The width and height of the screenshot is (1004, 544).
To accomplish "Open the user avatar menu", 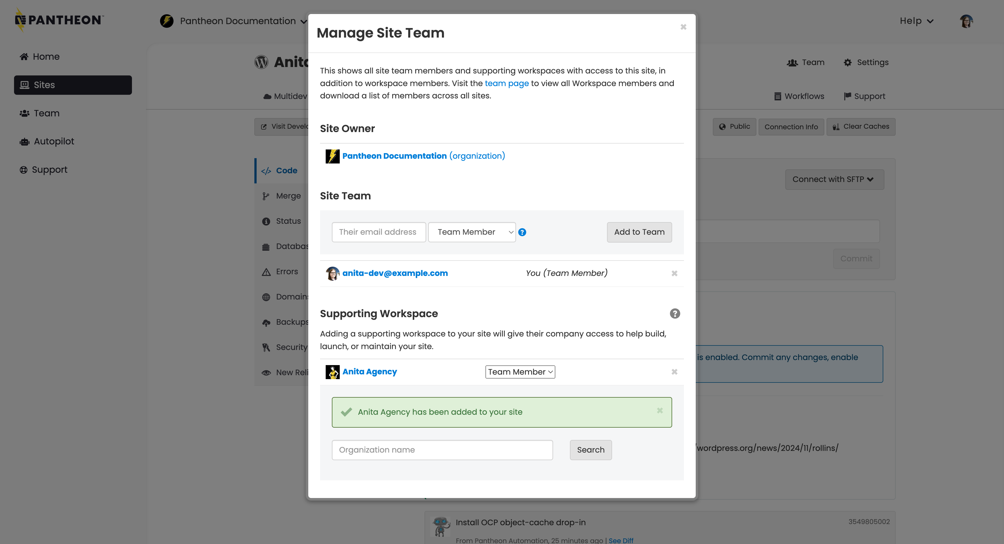I will [967, 21].
